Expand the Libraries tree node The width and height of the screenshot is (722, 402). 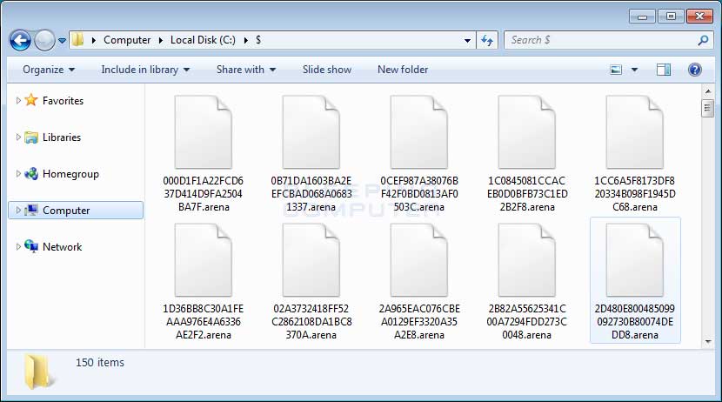coord(18,137)
